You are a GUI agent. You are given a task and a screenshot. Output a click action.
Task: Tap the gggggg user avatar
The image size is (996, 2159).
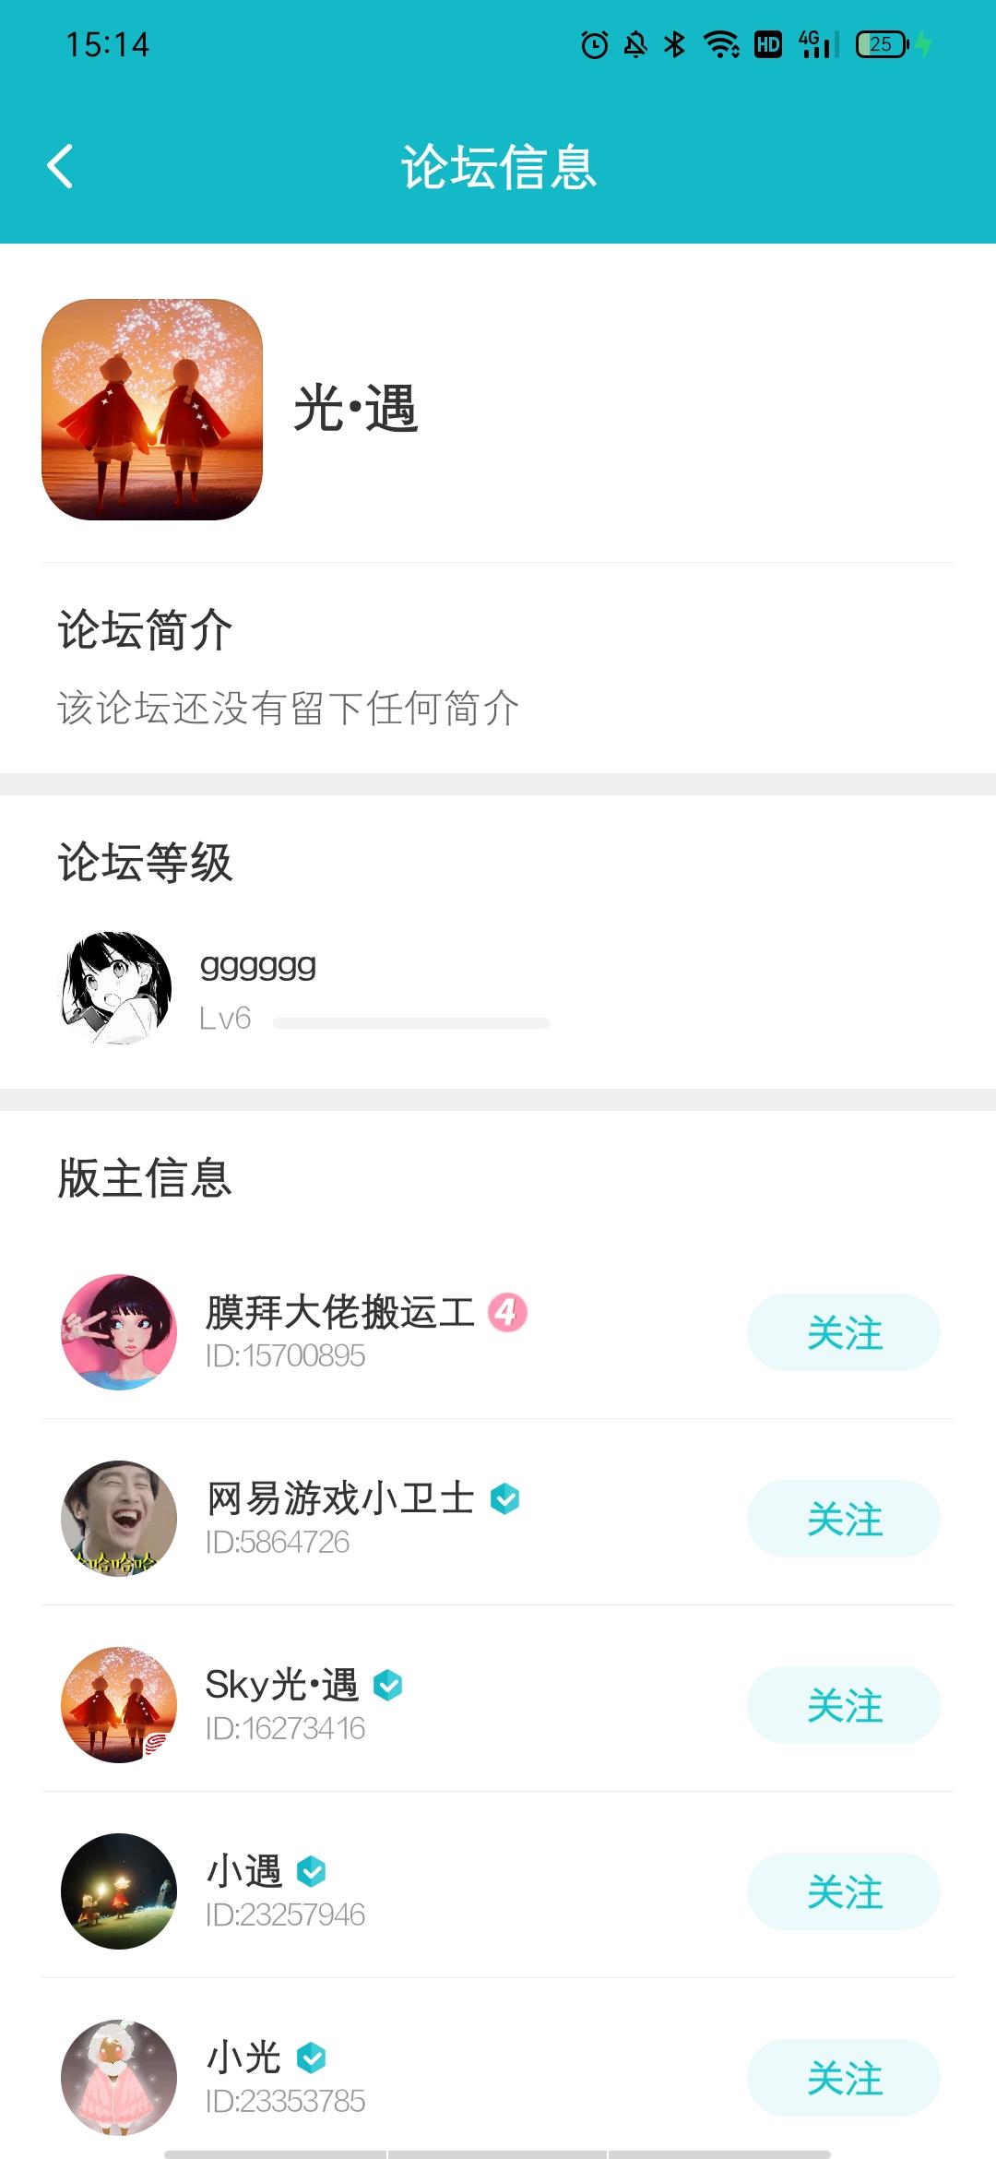117,987
